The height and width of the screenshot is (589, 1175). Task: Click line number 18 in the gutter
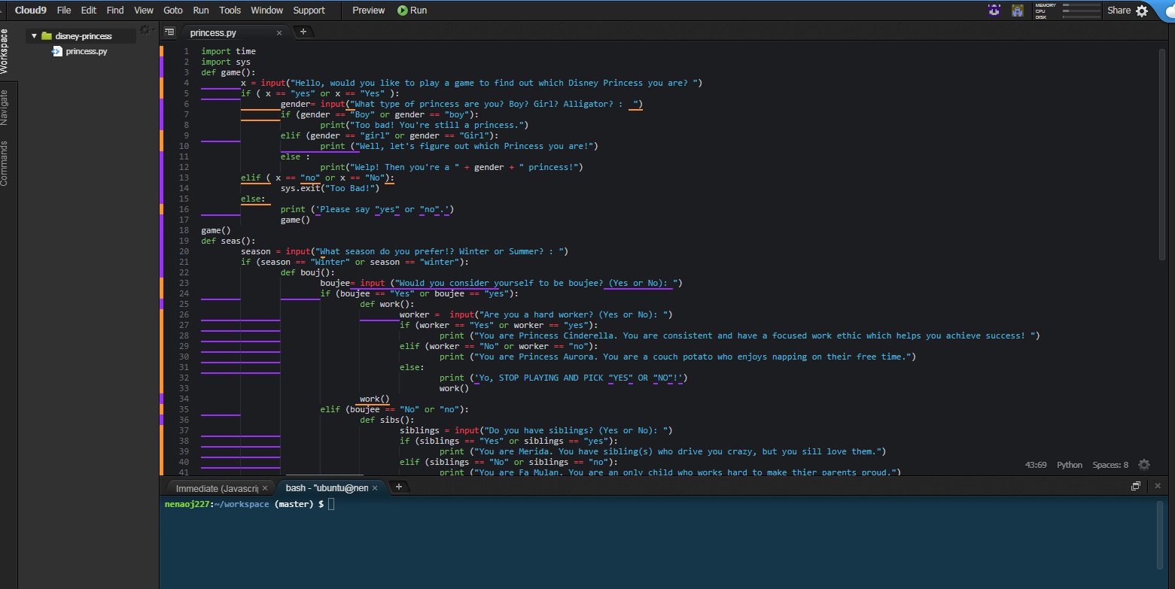click(x=184, y=230)
